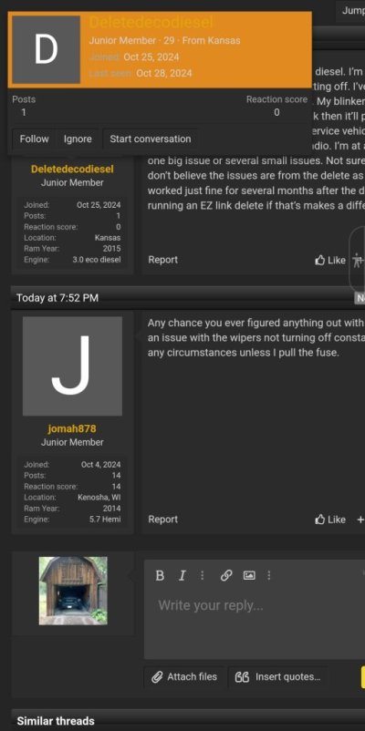Open Deletedecodiesel profile link under popup
The width and height of the screenshot is (365, 731).
coord(72,169)
